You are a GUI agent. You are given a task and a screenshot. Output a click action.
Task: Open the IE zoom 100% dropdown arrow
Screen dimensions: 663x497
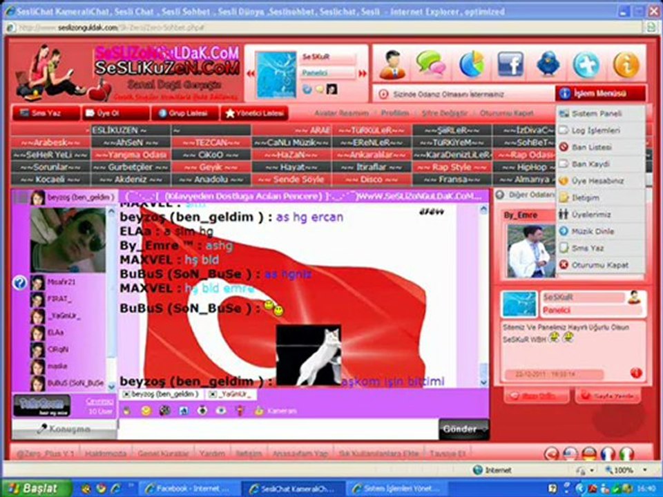(x=645, y=470)
